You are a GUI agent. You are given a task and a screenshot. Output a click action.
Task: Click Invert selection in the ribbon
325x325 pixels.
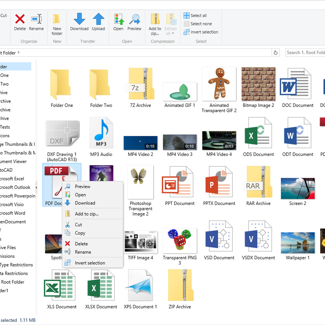click(x=201, y=32)
